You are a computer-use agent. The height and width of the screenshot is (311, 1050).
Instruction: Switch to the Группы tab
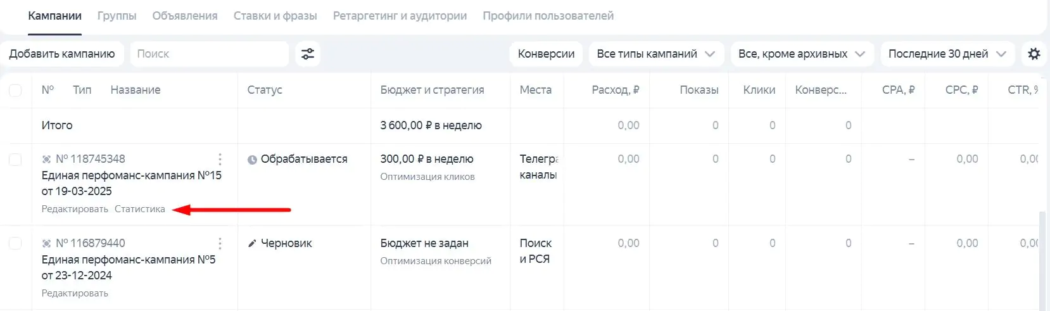coord(117,16)
